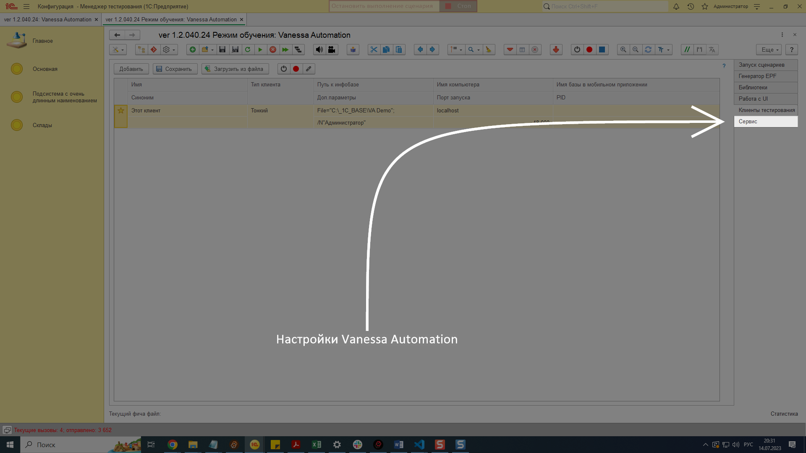Click red record button beside Загрузить из файла
This screenshot has height=453, width=806.
click(x=296, y=69)
